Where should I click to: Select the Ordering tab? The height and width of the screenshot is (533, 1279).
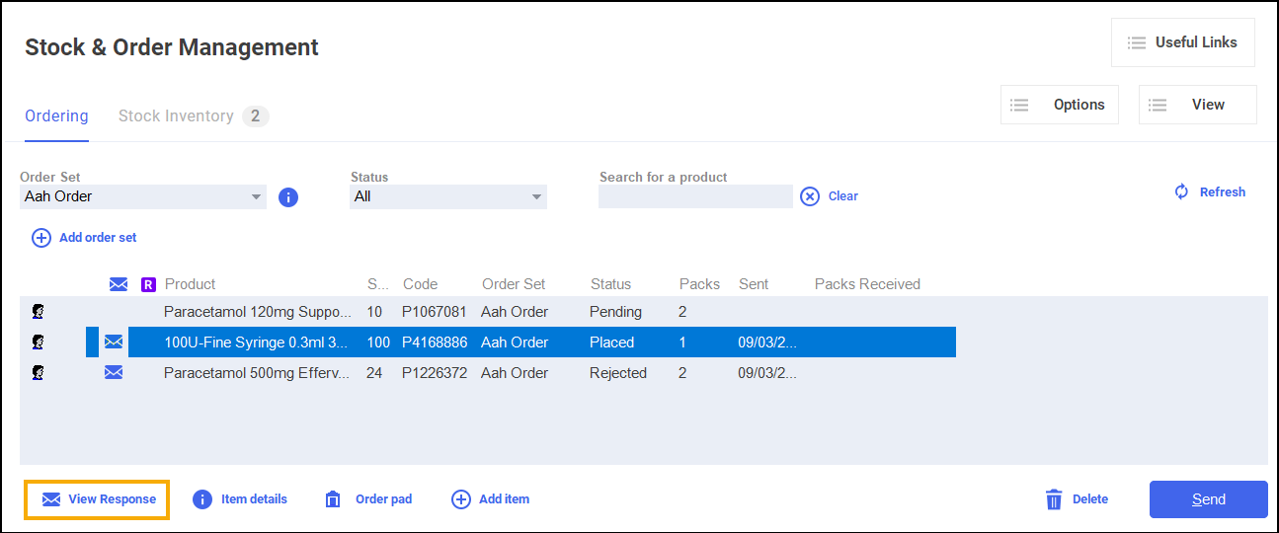(56, 116)
